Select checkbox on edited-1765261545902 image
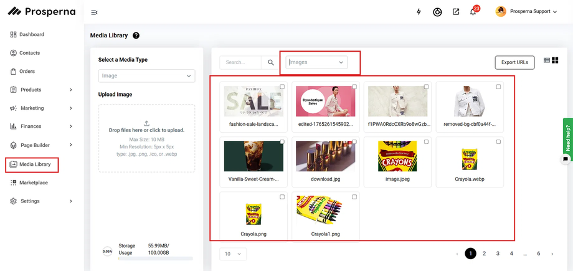The width and height of the screenshot is (573, 271). pos(354,87)
